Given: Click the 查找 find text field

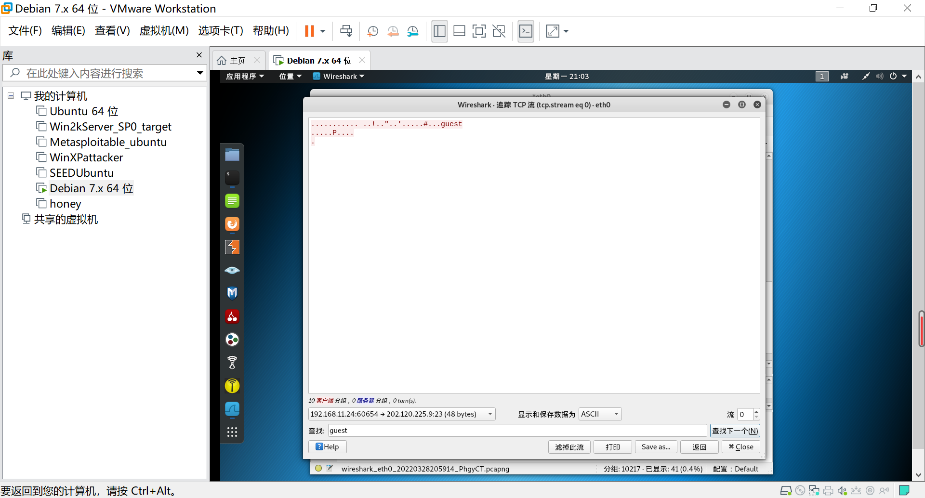Looking at the screenshot, I should click(517, 431).
